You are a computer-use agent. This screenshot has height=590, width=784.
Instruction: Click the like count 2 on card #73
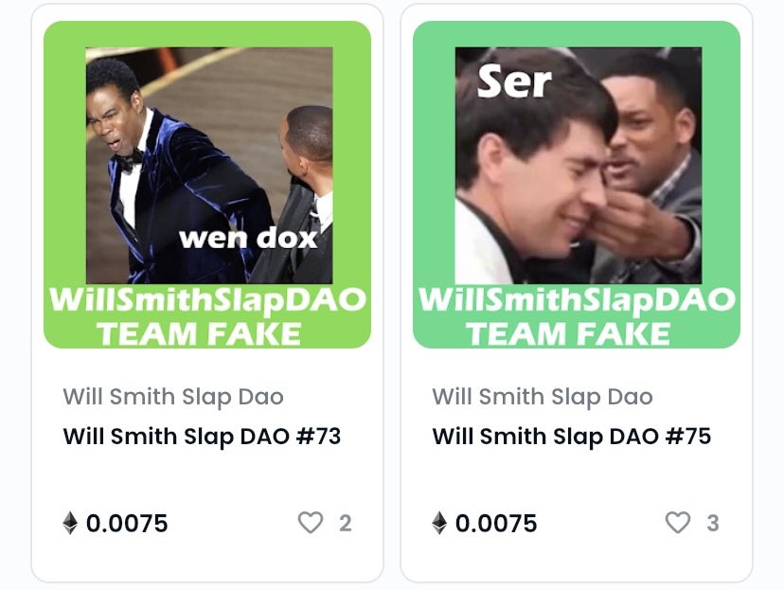pos(346,524)
